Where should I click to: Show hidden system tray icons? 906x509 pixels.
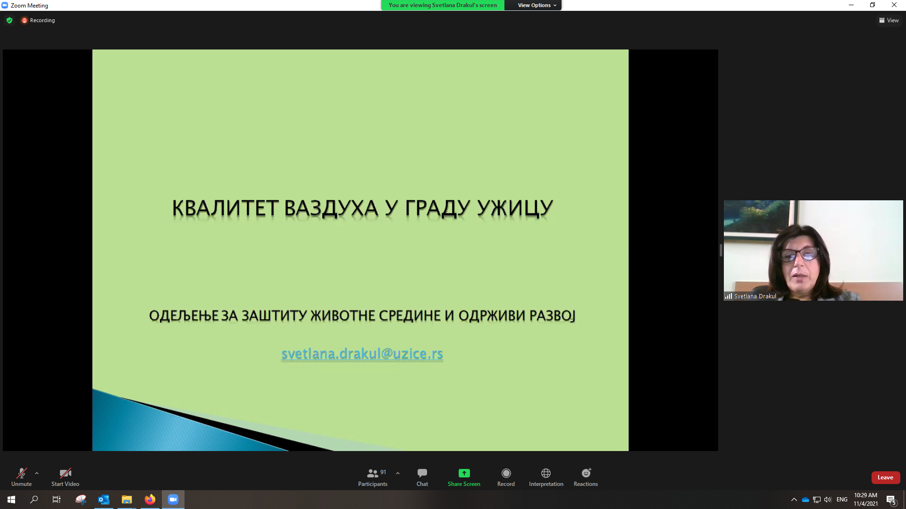pyautogui.click(x=794, y=500)
